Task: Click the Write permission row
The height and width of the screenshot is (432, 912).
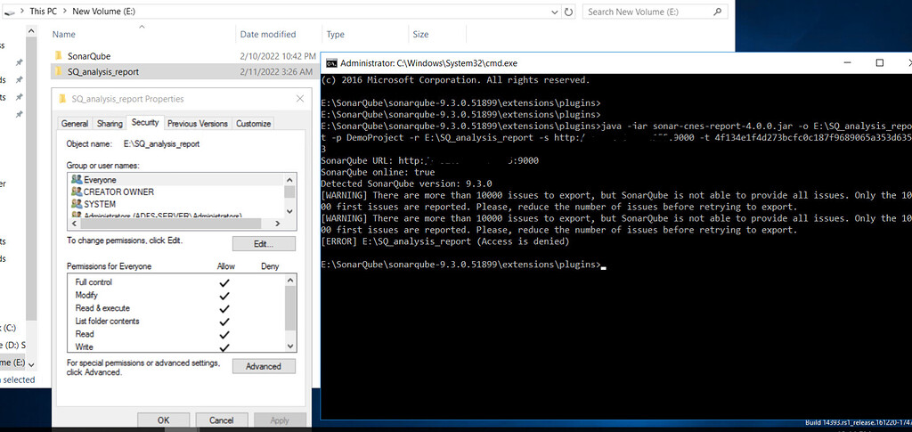Action: pos(177,346)
